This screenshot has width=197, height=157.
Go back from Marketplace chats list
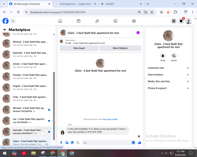5,30
